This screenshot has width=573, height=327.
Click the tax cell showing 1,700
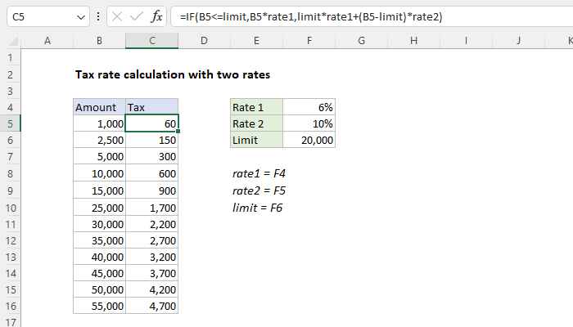click(x=152, y=208)
